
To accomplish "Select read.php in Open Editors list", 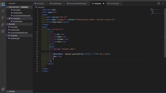I will tap(17, 18).
